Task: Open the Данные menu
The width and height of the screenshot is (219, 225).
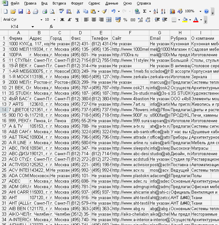Action: click(112, 3)
